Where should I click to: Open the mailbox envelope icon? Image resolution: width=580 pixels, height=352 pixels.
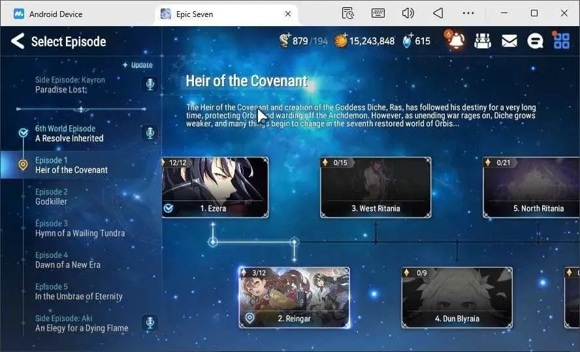[509, 40]
